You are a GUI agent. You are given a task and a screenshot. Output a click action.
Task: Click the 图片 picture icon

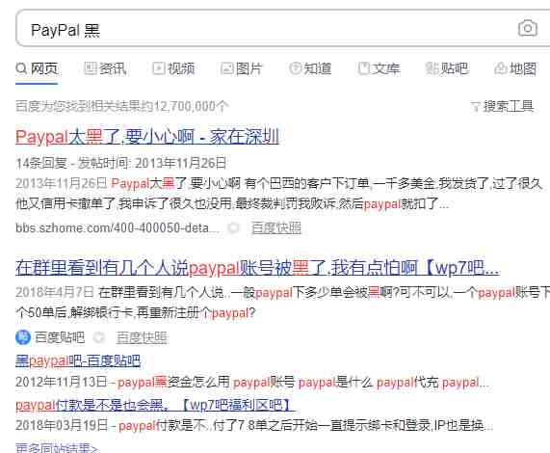pos(227,68)
